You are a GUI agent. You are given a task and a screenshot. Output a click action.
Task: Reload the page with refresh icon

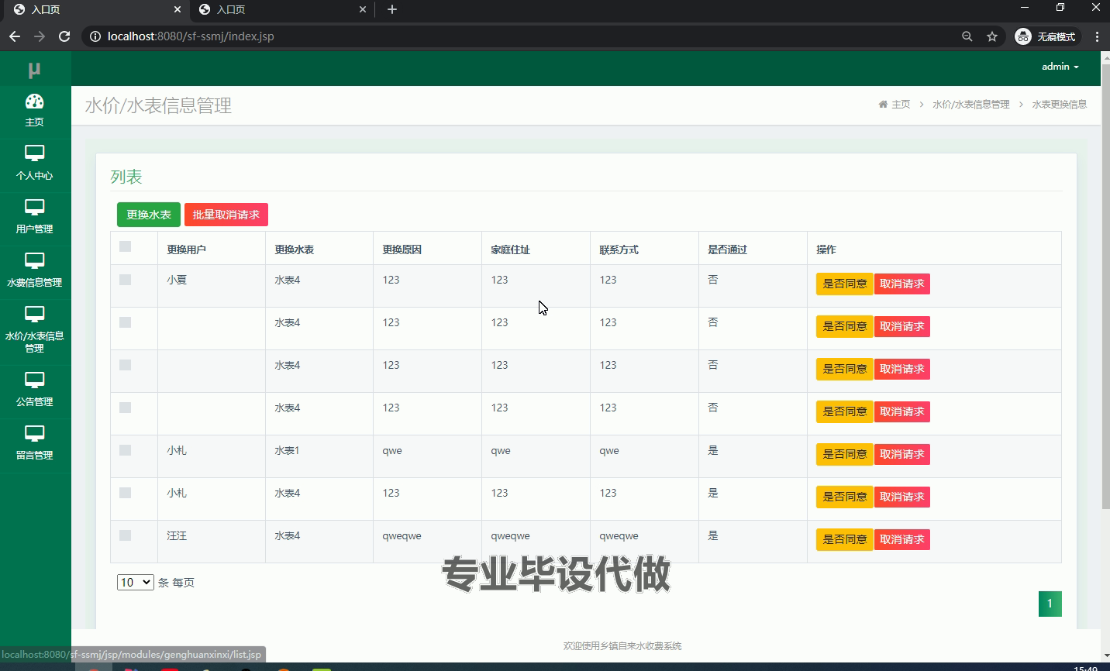click(64, 36)
